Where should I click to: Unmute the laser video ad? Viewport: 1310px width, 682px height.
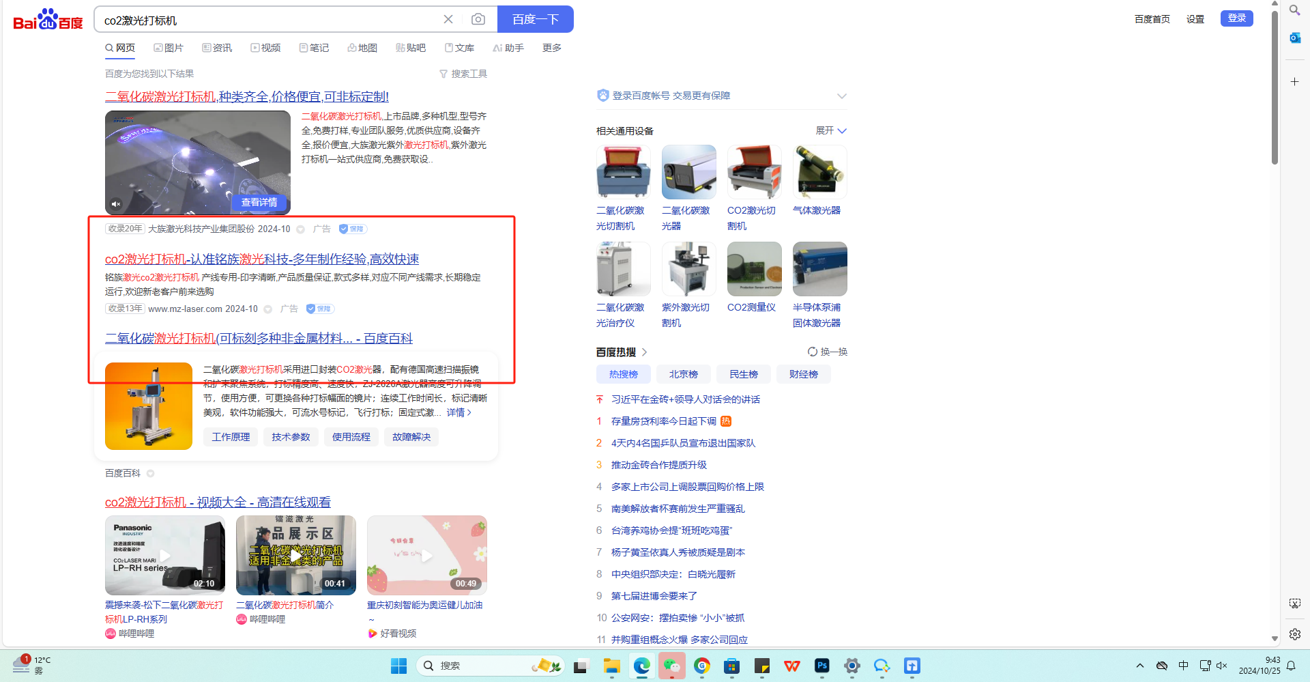click(x=116, y=203)
